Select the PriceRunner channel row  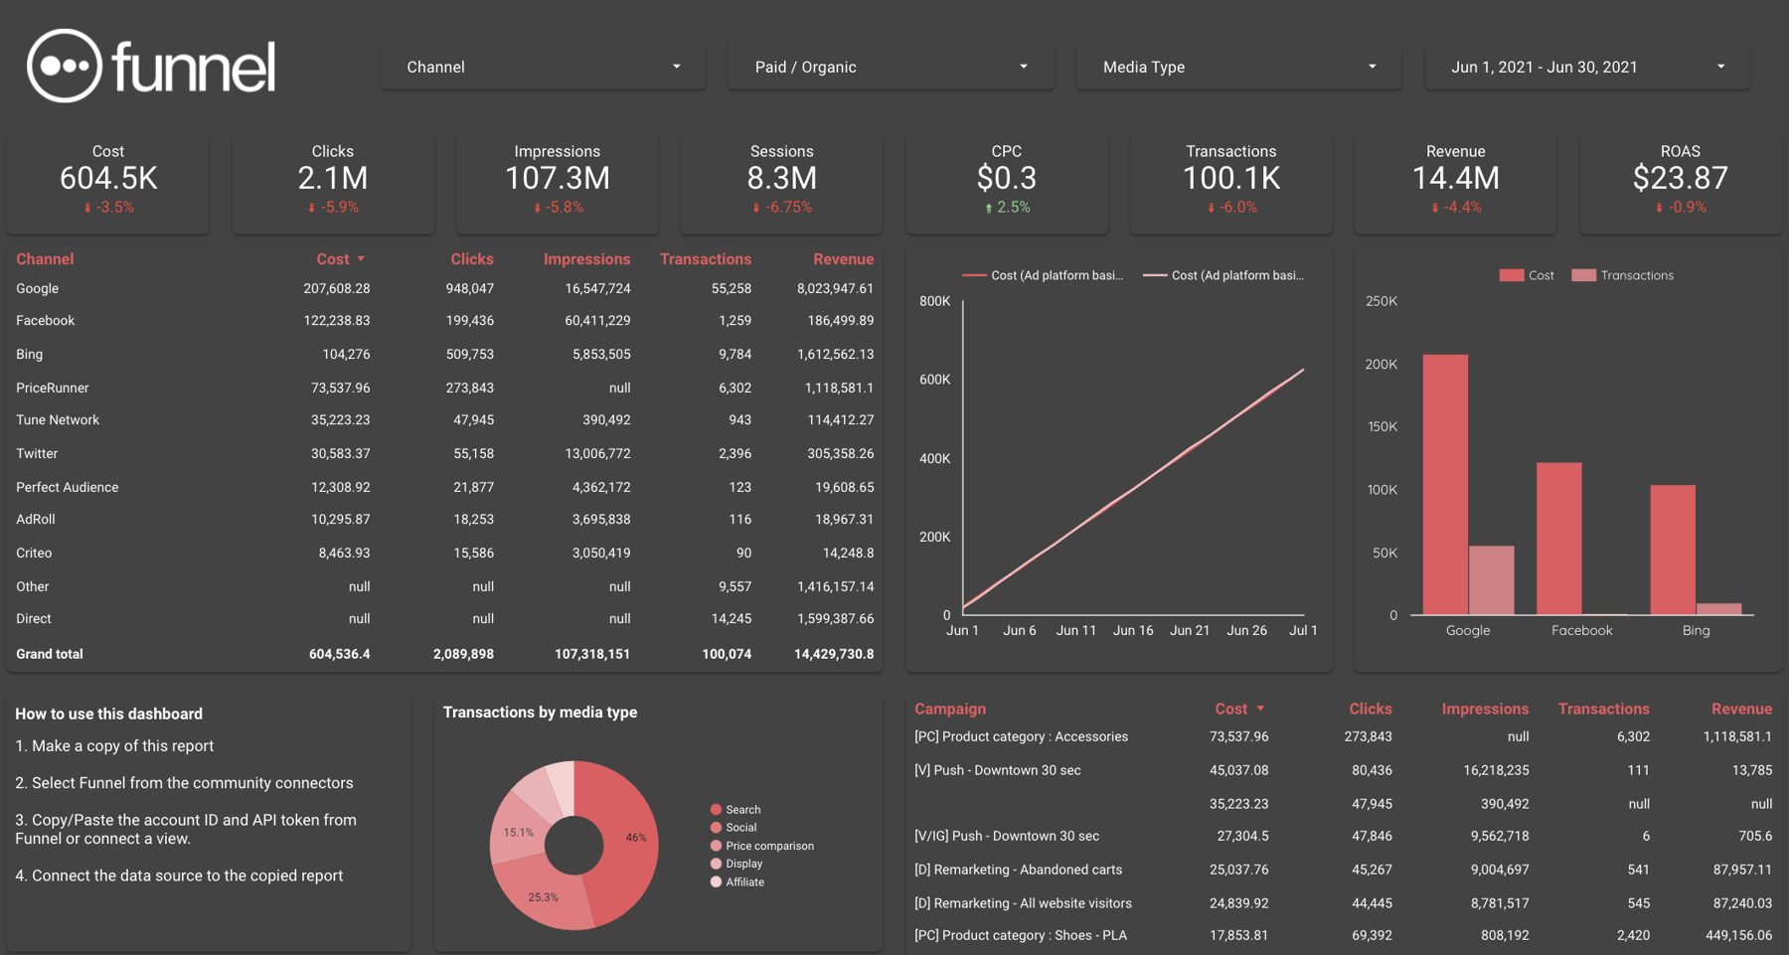tap(445, 388)
